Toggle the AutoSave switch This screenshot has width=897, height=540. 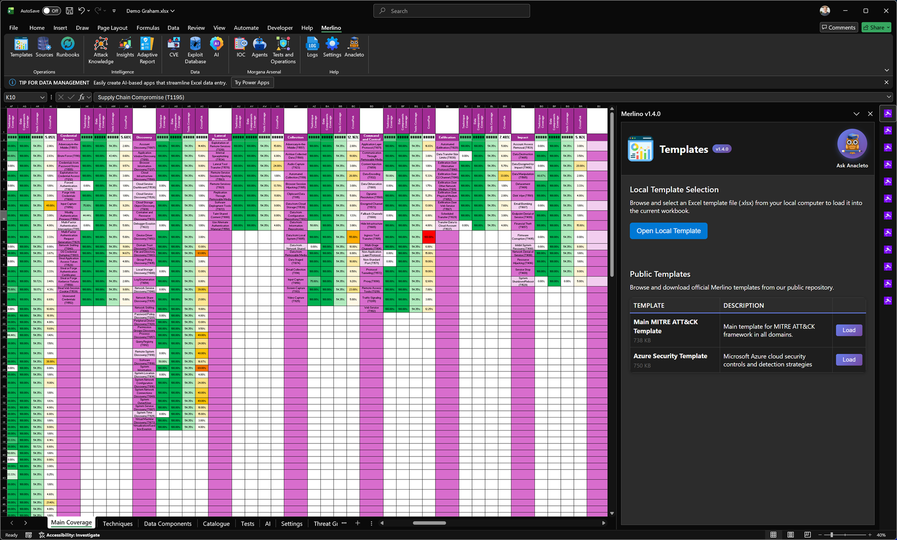click(x=51, y=11)
